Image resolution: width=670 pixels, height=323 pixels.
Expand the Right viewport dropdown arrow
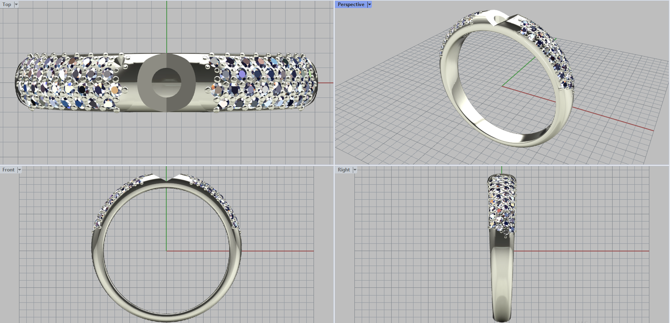tap(355, 169)
